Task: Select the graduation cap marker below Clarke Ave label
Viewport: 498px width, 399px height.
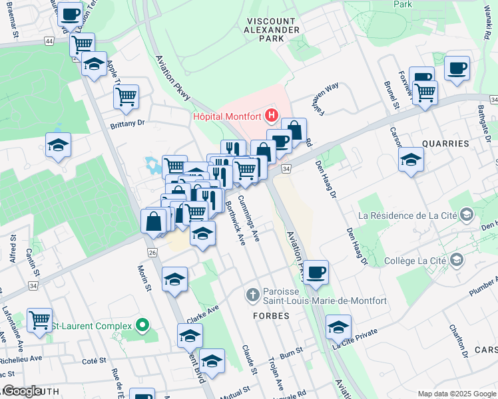Action: pyautogui.click(x=190, y=336)
